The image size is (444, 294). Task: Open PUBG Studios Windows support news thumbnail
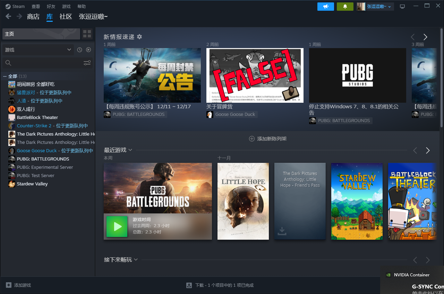[358, 75]
